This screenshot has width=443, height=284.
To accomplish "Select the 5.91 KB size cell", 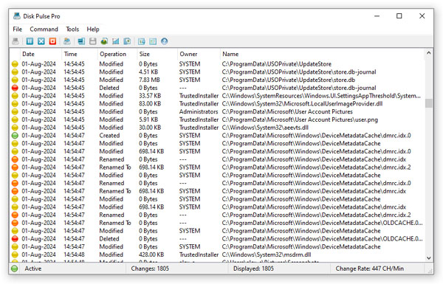I will (x=148, y=120).
